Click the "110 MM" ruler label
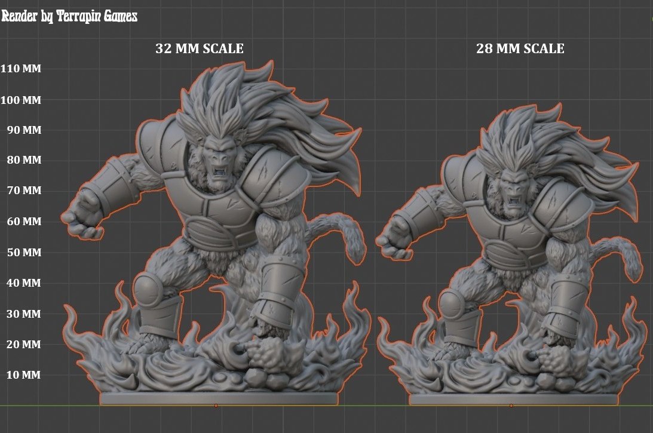This screenshot has height=433, width=653. click(x=21, y=68)
